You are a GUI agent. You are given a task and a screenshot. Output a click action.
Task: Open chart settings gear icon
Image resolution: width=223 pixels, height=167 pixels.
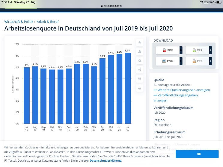pyautogui.click(x=139, y=61)
